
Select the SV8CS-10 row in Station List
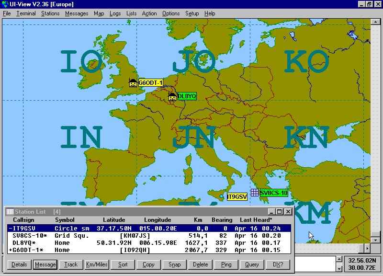(149, 236)
